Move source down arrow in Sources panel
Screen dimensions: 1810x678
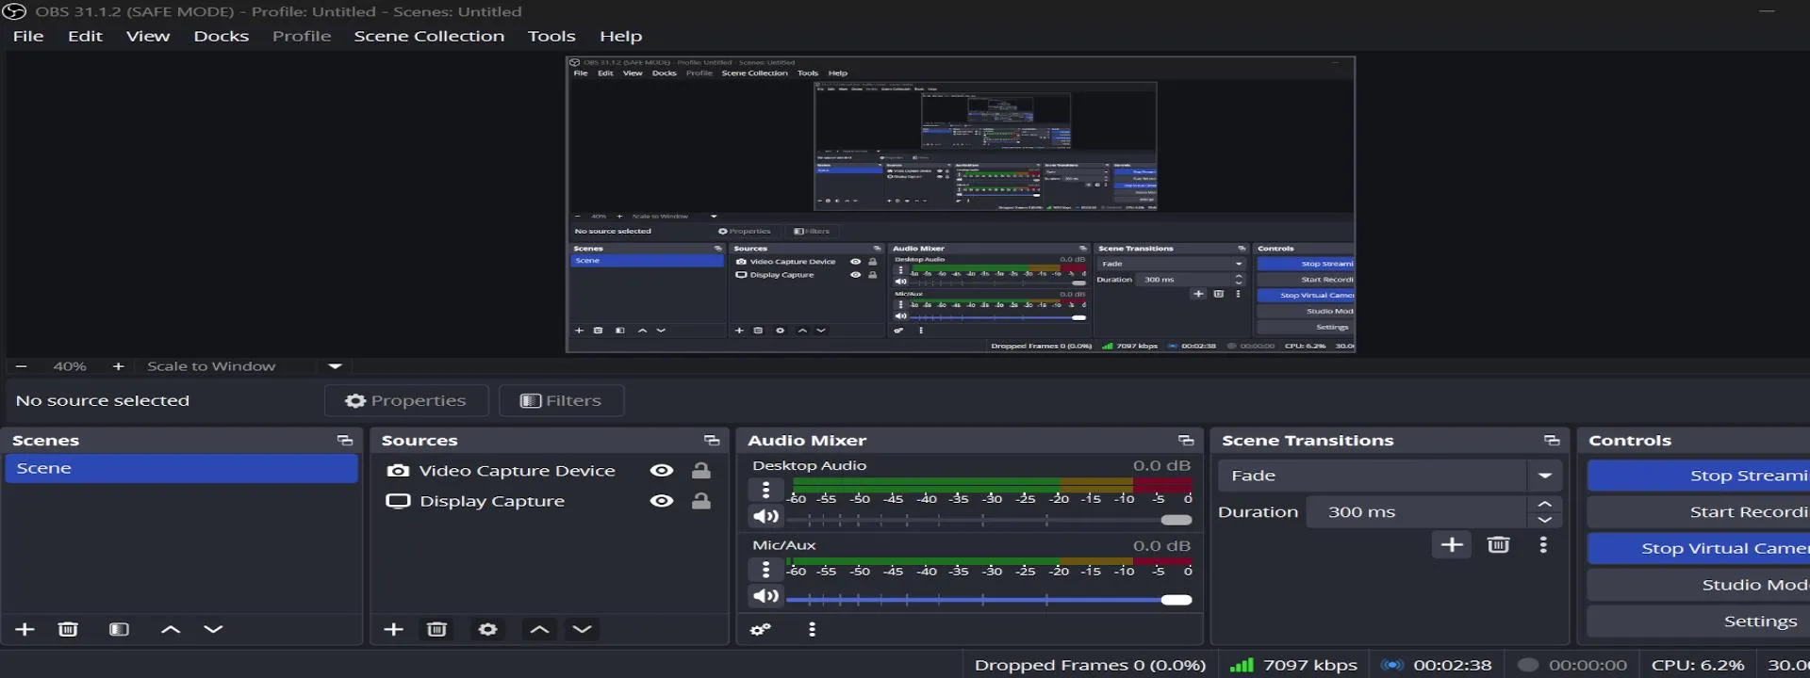click(x=582, y=629)
